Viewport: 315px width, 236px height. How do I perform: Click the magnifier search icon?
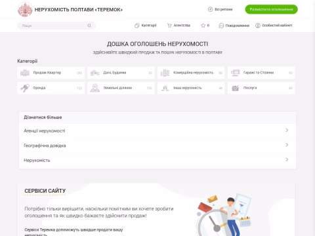[x=89, y=26]
